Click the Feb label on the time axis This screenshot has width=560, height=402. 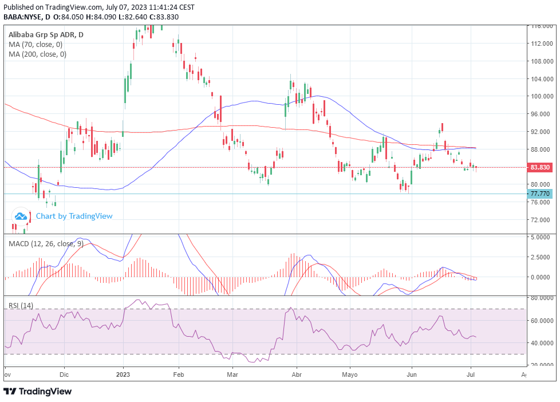pos(178,375)
